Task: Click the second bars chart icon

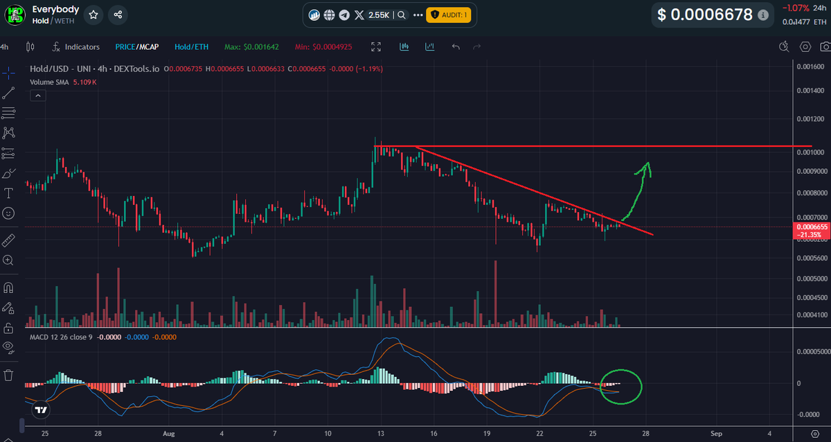Action: (430, 47)
